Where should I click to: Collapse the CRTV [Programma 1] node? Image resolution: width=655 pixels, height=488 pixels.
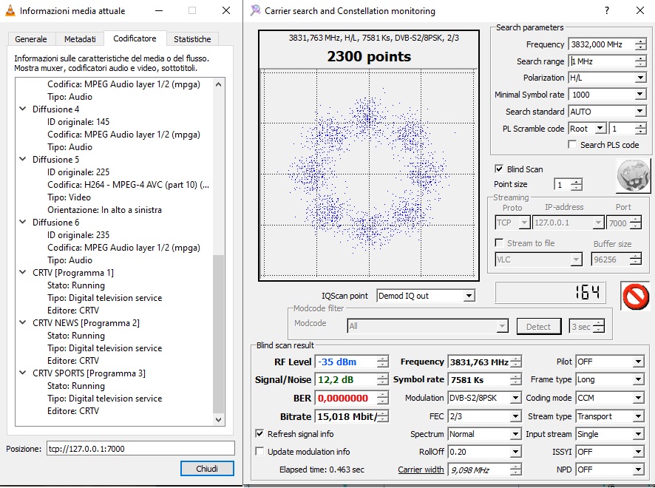23,272
